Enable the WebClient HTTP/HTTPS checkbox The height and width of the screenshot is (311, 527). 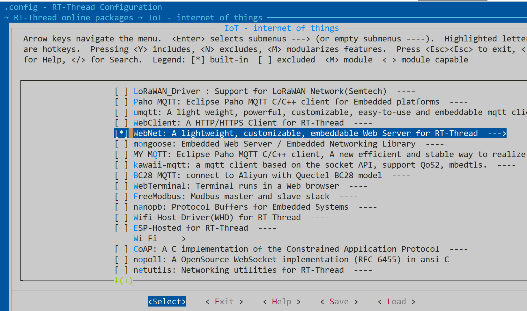click(x=122, y=123)
